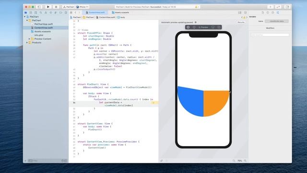Viewport: 307px width, 173px height.
Task: Click the Preview label in canvas toolbar
Action: [x=203, y=27]
